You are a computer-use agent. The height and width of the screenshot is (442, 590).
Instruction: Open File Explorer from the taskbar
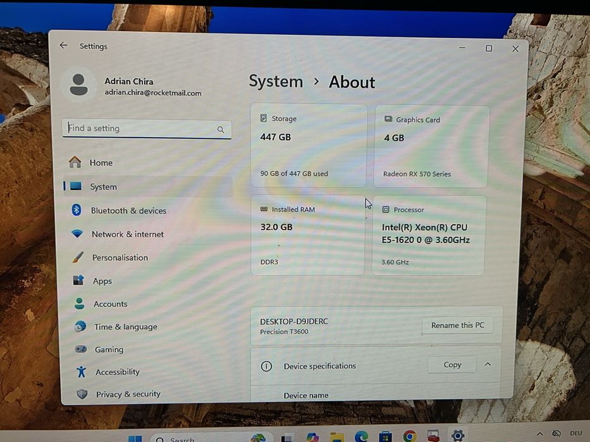[337, 437]
